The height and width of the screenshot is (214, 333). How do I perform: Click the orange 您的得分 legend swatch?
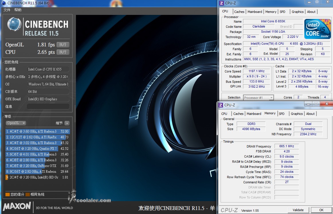point(8,195)
